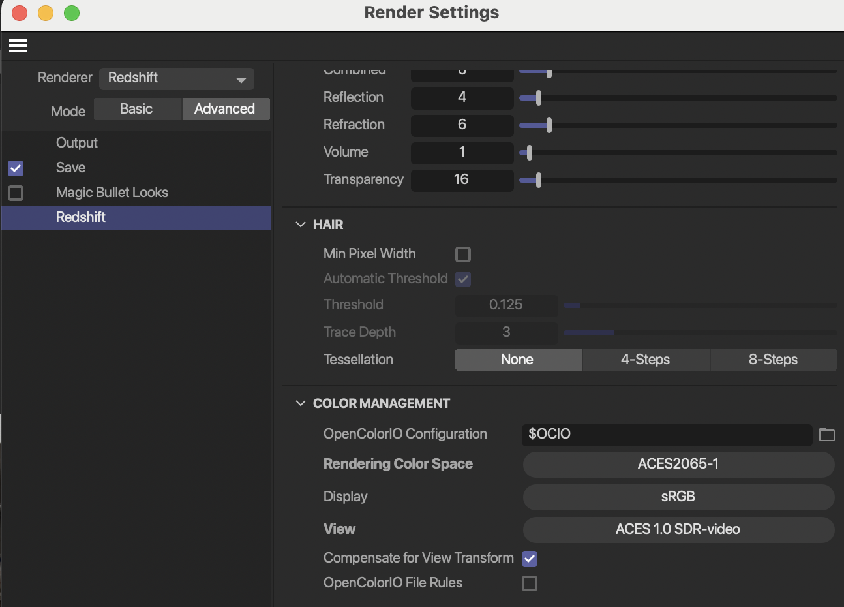Set Tessellation to None

(518, 360)
